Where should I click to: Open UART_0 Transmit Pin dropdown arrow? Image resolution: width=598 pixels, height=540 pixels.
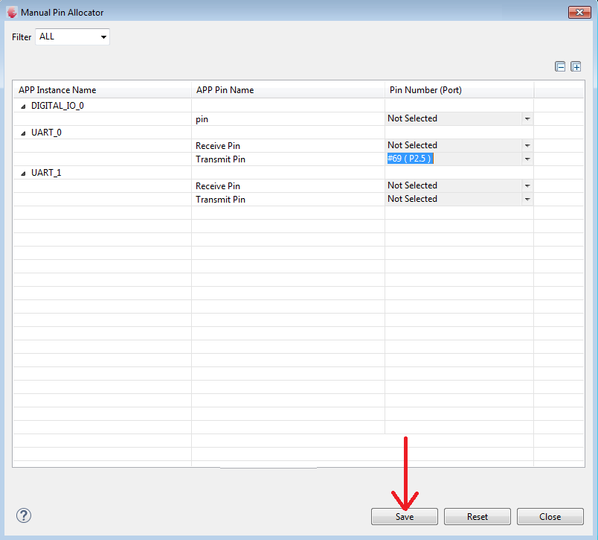527,159
